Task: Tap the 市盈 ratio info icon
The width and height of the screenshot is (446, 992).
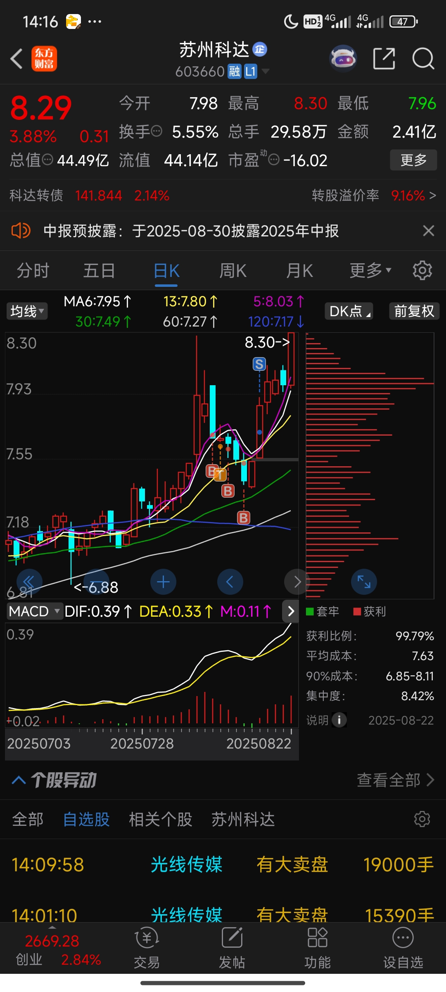Action: click(x=274, y=160)
